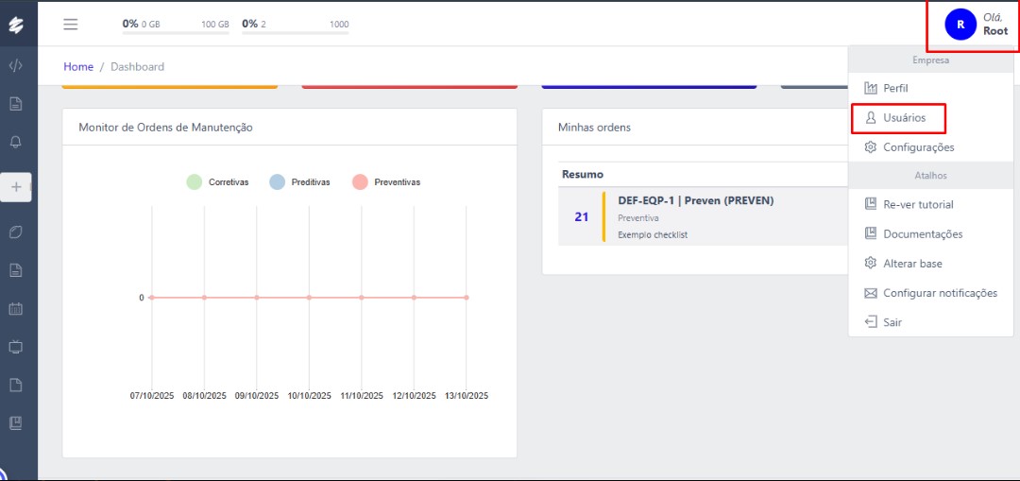The height and width of the screenshot is (481, 1020).
Task: Click the plus button in sidebar
Action: [x=16, y=187]
